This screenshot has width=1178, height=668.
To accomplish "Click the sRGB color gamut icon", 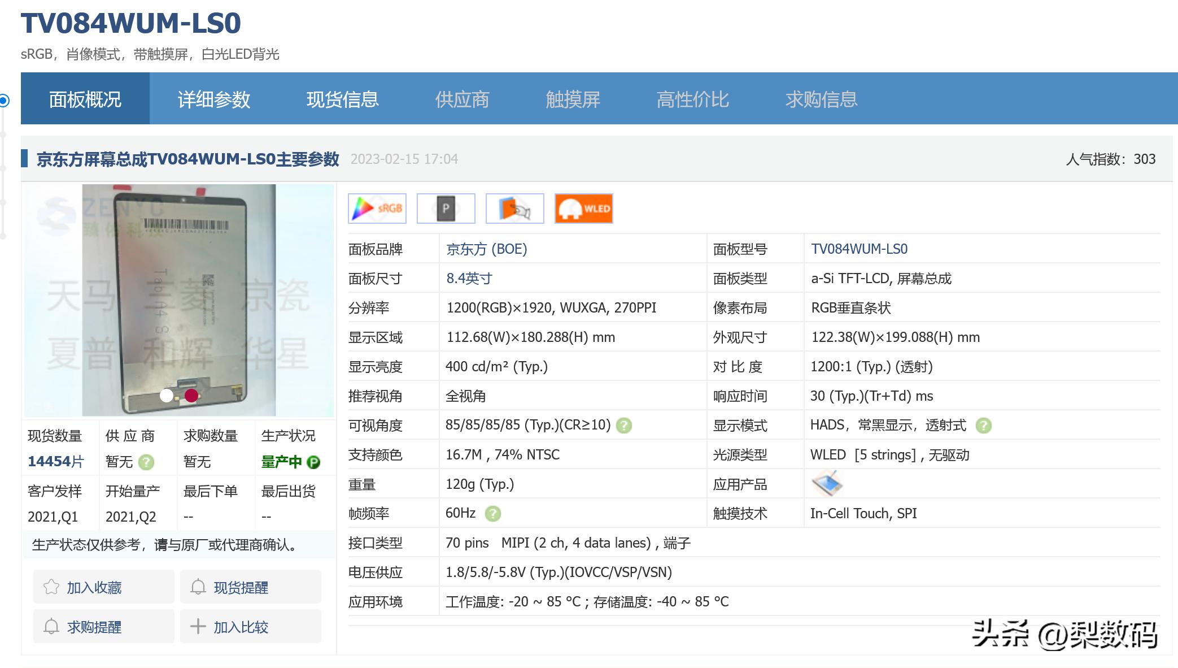I will (x=377, y=209).
